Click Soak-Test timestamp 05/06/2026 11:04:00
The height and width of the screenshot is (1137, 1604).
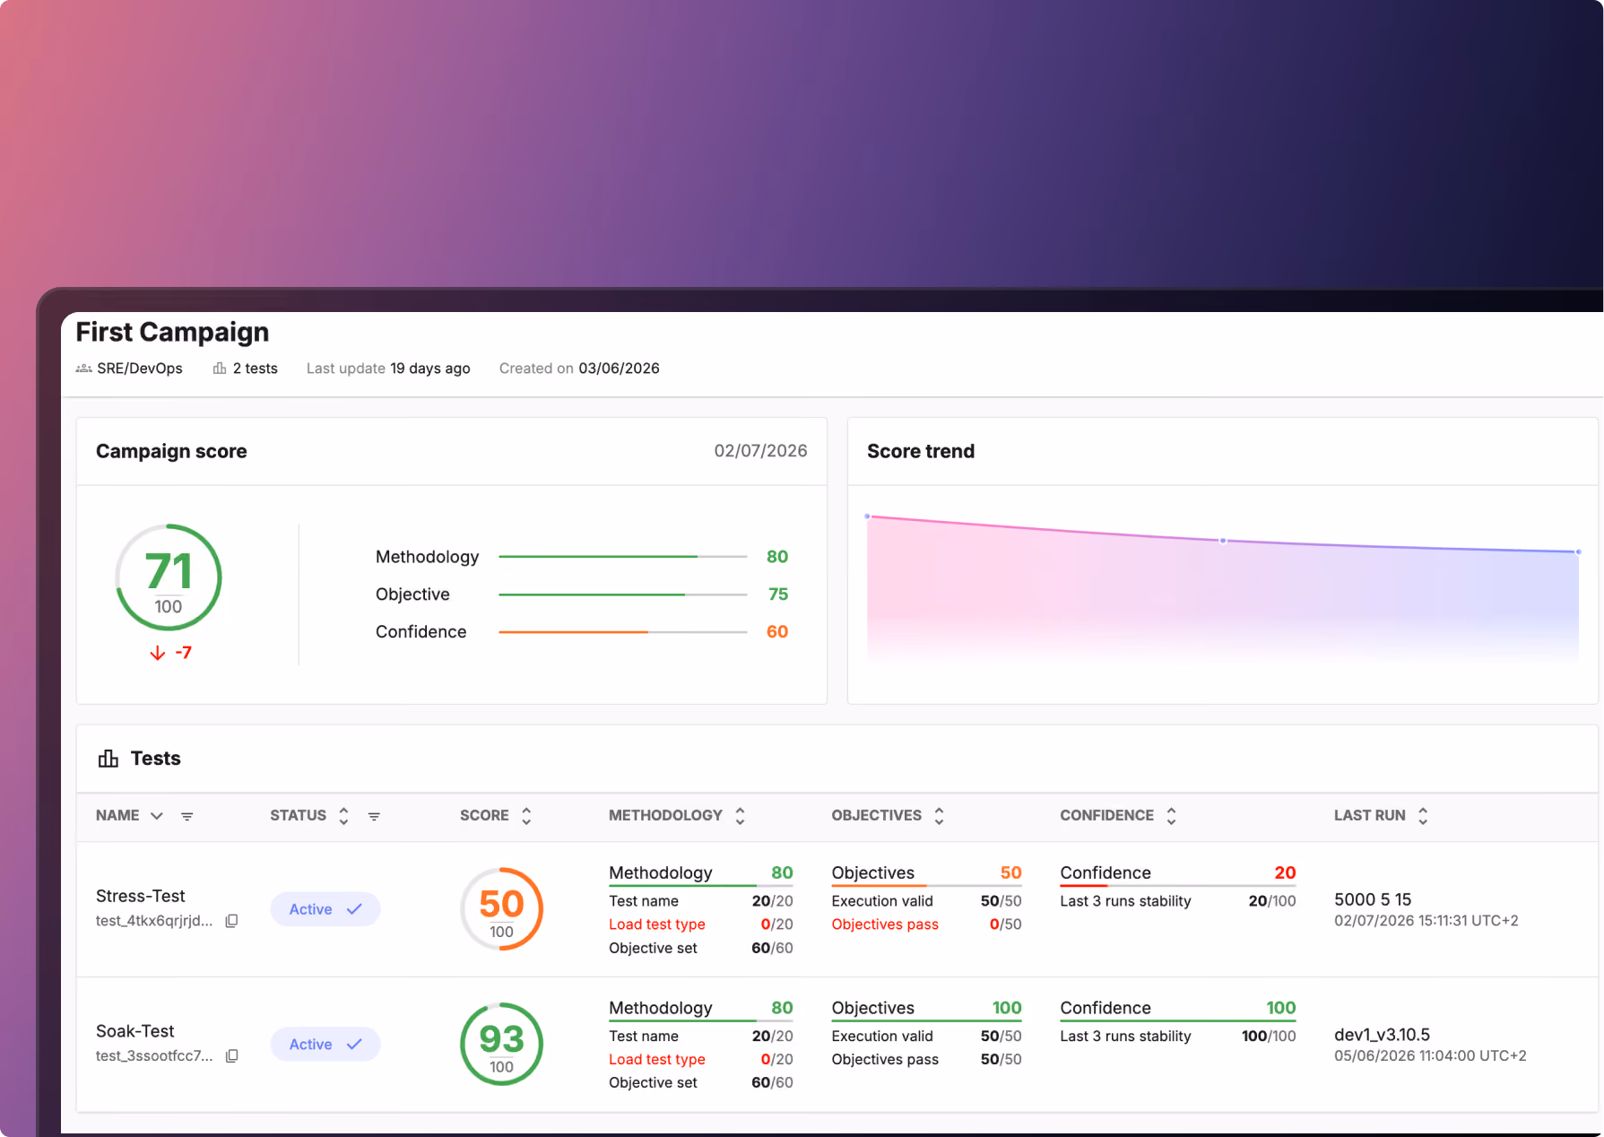1430,1056
